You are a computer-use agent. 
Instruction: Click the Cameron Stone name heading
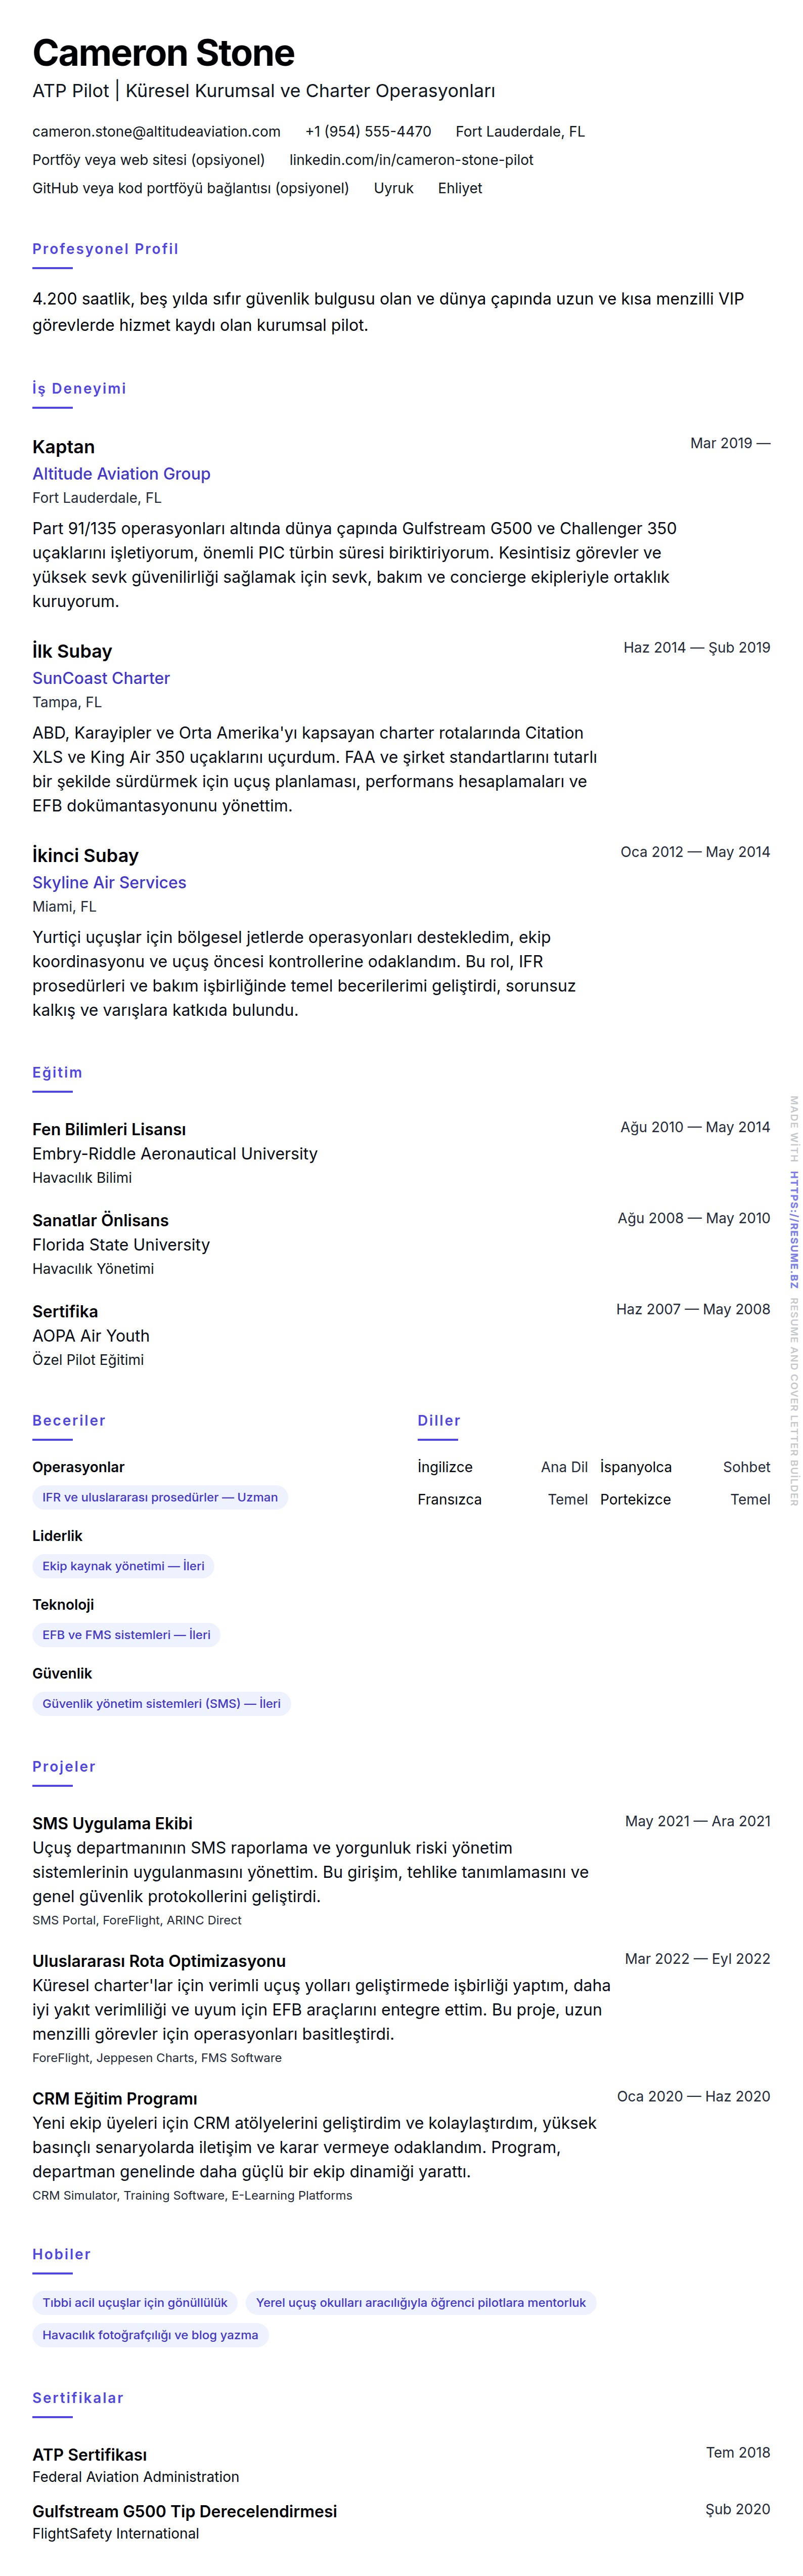pos(163,53)
